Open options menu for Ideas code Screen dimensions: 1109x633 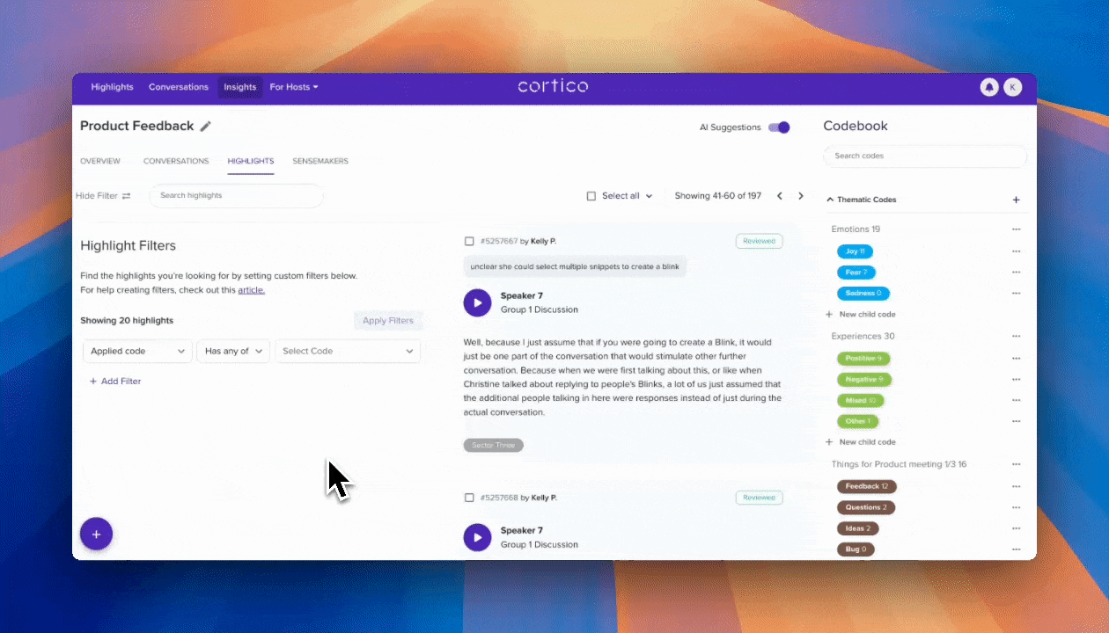pos(1016,528)
